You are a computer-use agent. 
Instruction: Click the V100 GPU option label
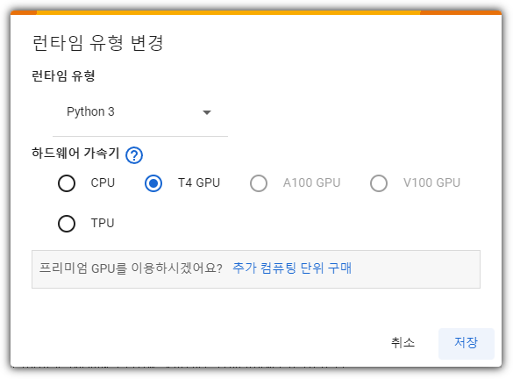431,182
